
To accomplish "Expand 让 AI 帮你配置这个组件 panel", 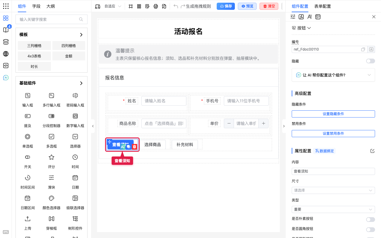I will tap(333, 75).
